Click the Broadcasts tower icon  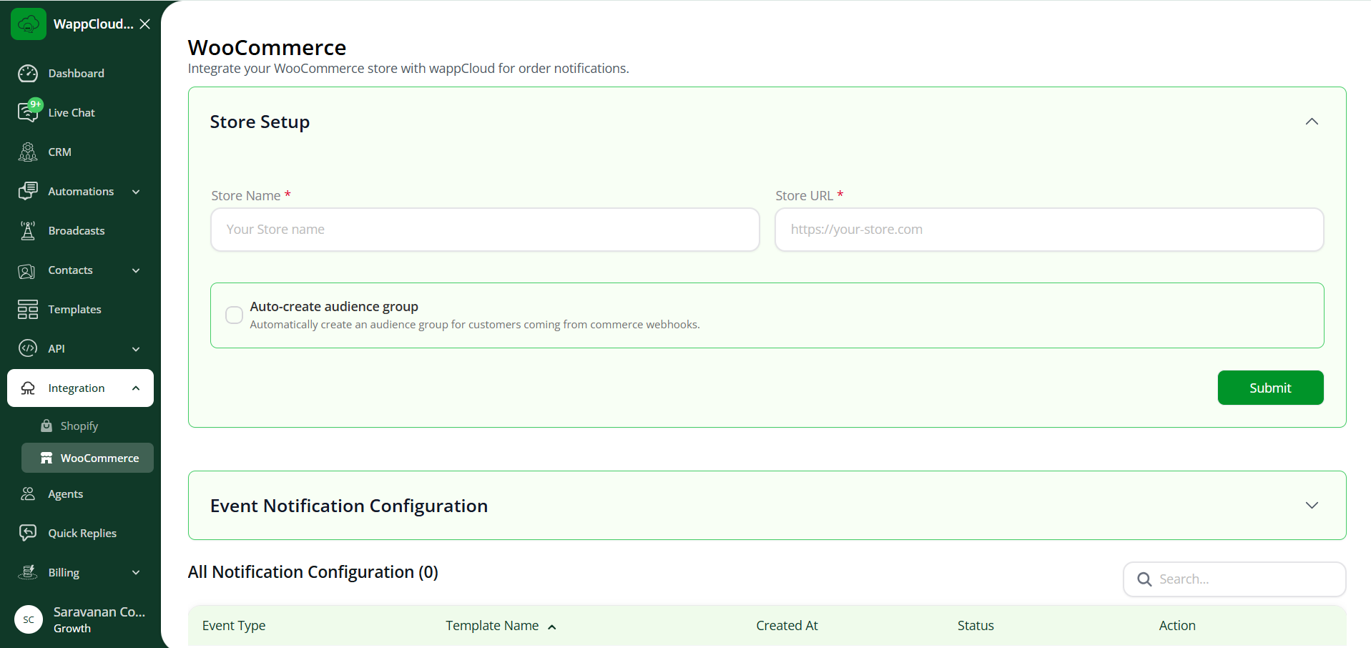point(28,230)
